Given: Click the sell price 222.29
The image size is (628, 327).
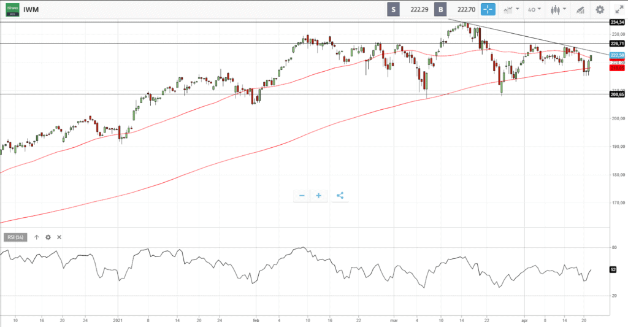Looking at the screenshot, I should point(419,10).
